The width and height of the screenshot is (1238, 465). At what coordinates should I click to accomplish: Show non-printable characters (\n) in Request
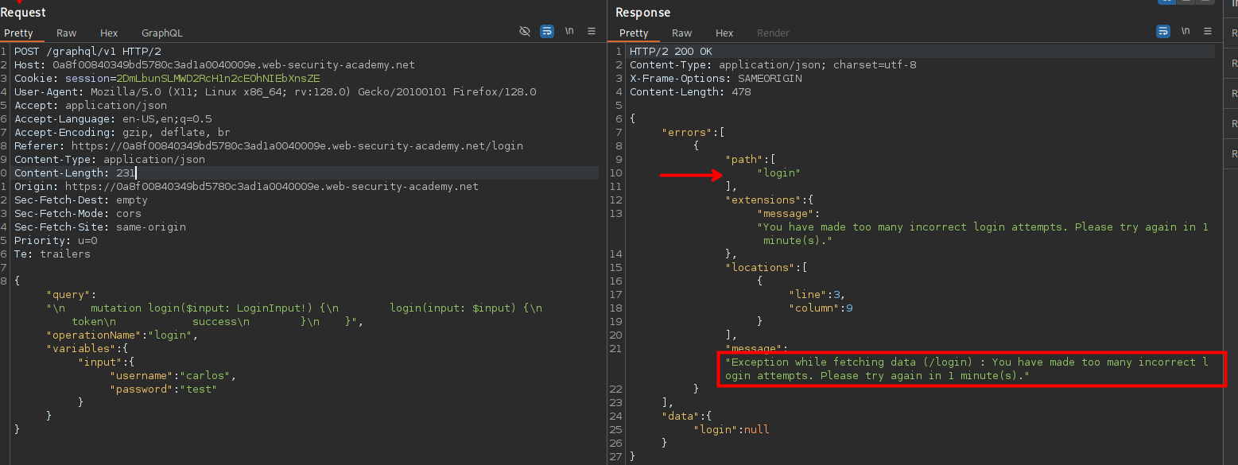pyautogui.click(x=569, y=31)
